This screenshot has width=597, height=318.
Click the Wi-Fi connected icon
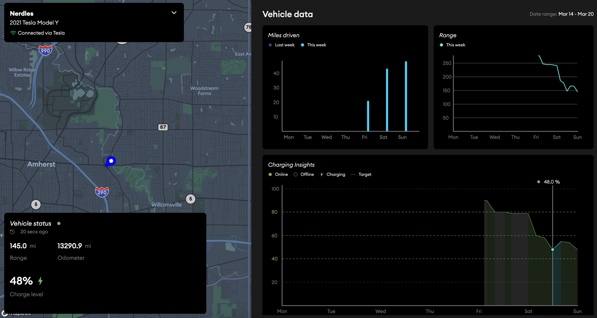point(13,33)
